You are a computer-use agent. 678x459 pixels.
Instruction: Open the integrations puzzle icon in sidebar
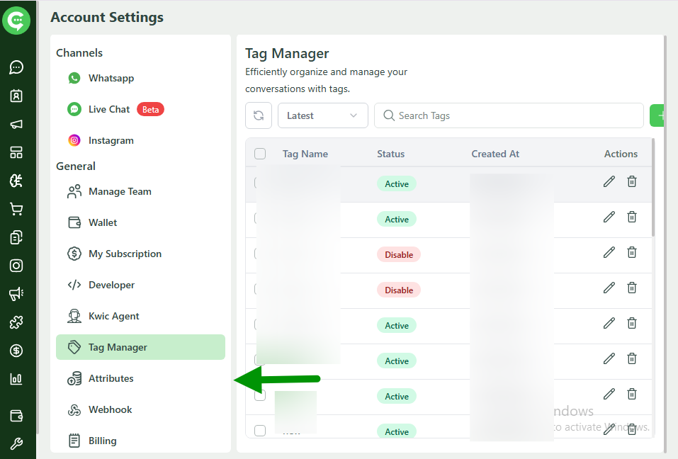pos(16,322)
